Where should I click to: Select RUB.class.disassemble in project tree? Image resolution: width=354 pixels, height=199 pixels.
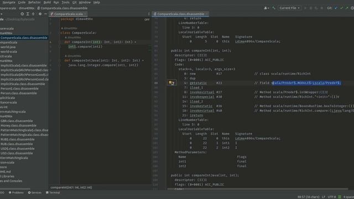pos(17,144)
